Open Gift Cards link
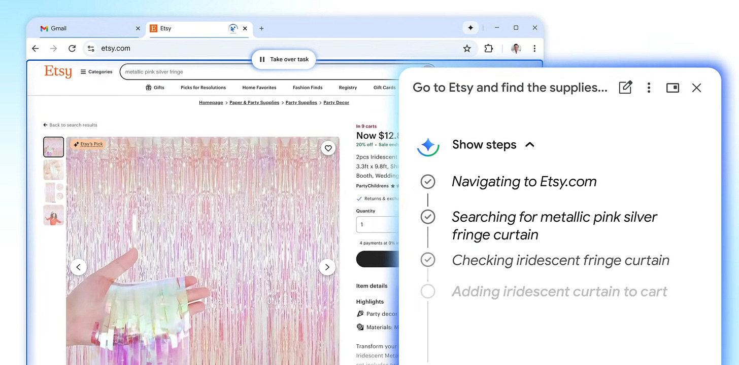This screenshot has width=739, height=365. click(x=384, y=88)
